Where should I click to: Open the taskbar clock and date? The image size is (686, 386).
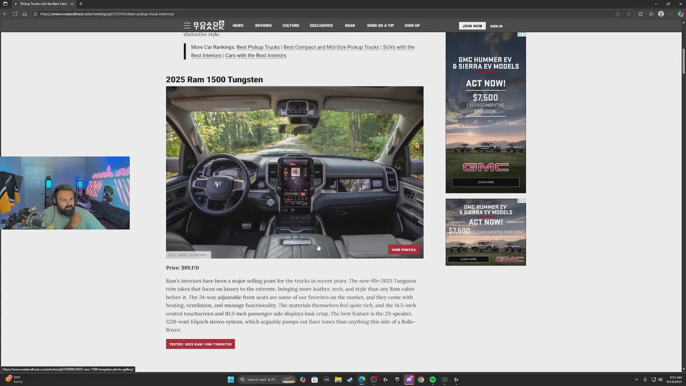click(674, 380)
